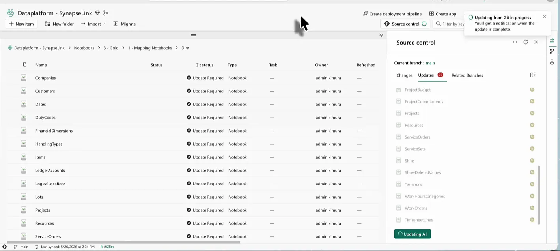Collapse the header with the chevron
Viewport: 560px width, 251px height.
coord(381,35)
